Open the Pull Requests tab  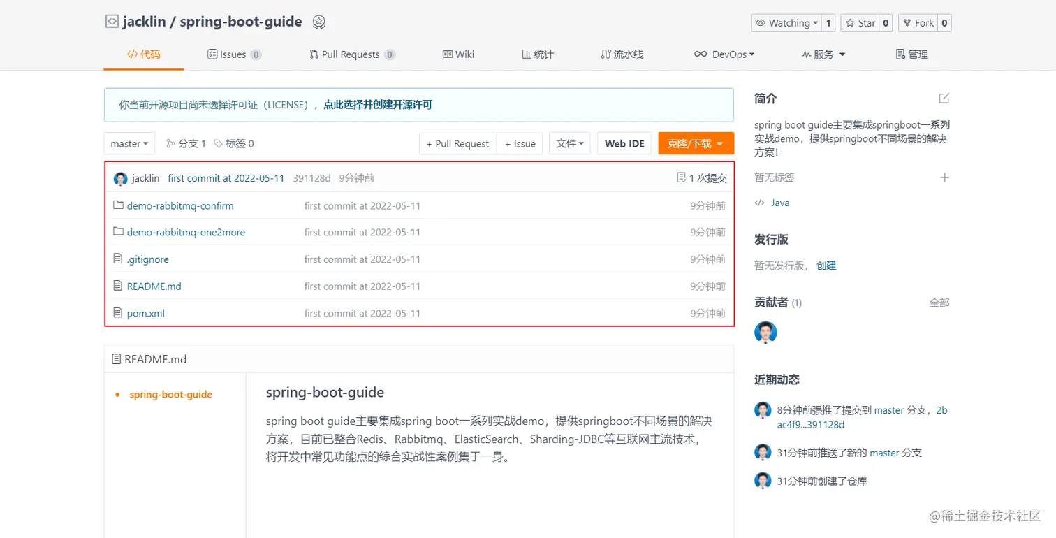[x=353, y=54]
